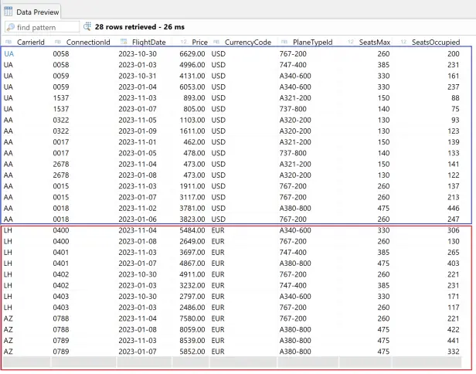Select price cell 4996.00
This screenshot has width=476, height=374.
pyautogui.click(x=192, y=65)
